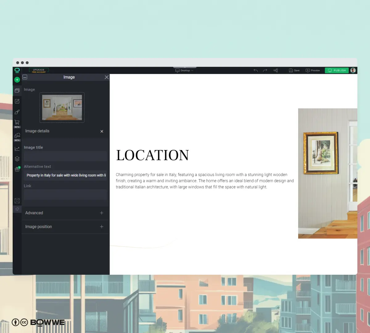Open the site structure icon
The height and width of the screenshot is (333, 370).
point(276,70)
